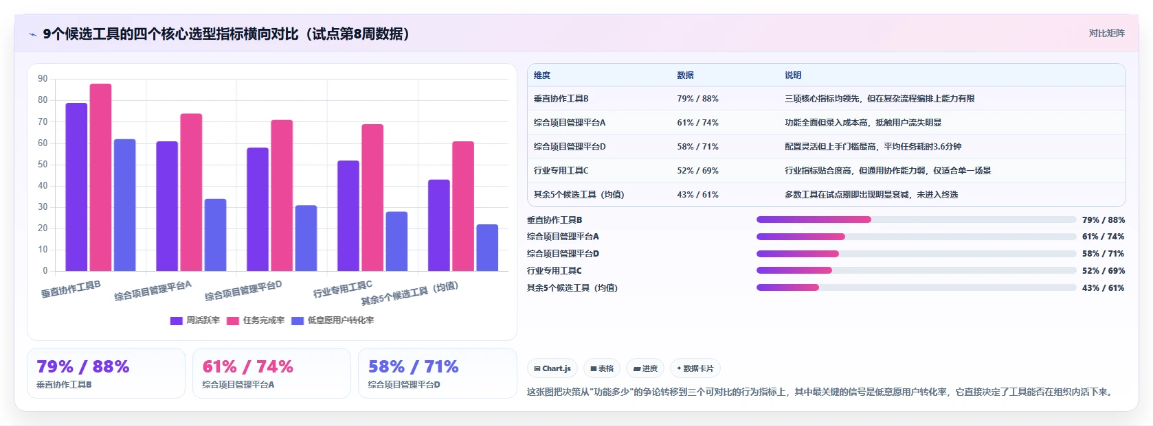Click the pink 任务完成率 legend swatch

click(x=233, y=320)
